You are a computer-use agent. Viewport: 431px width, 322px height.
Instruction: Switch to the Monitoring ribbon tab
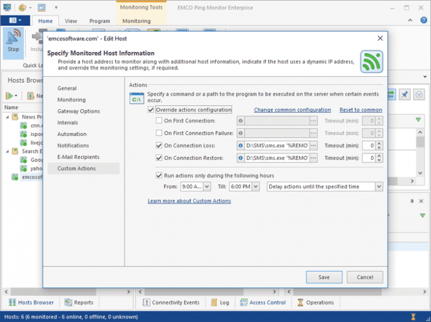[x=137, y=21]
